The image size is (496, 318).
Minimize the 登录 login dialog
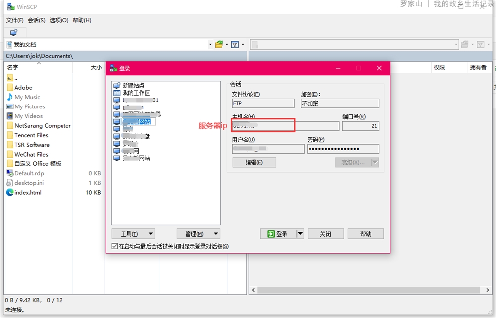click(x=338, y=68)
